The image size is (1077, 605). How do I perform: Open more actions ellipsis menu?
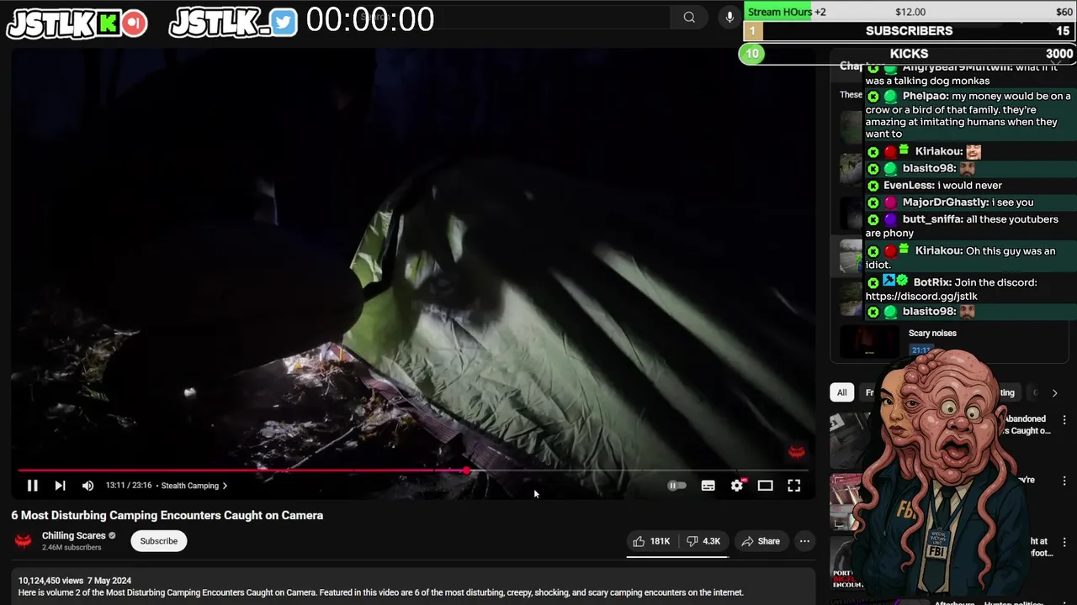coord(804,541)
